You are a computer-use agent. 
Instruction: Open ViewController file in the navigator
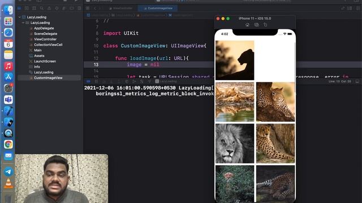point(45,39)
